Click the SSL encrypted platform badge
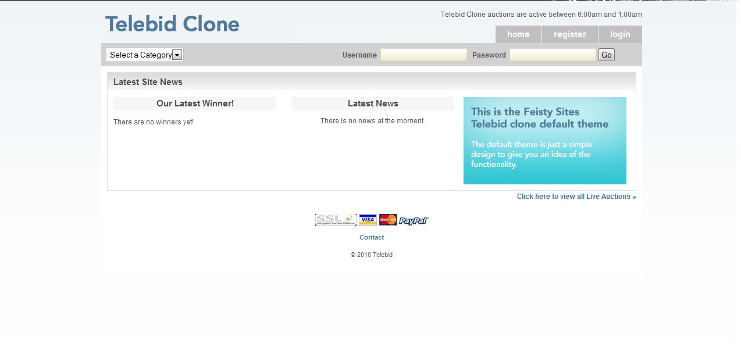The height and width of the screenshot is (350, 741). pyautogui.click(x=335, y=220)
